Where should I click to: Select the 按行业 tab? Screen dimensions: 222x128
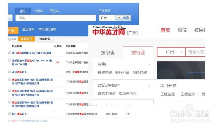click(138, 53)
